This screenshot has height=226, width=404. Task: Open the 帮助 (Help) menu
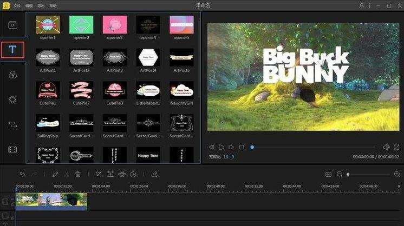[53, 5]
